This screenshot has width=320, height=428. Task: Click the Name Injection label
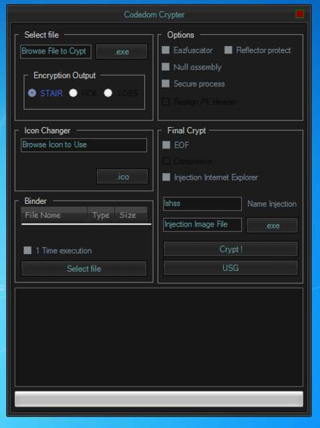pos(272,204)
